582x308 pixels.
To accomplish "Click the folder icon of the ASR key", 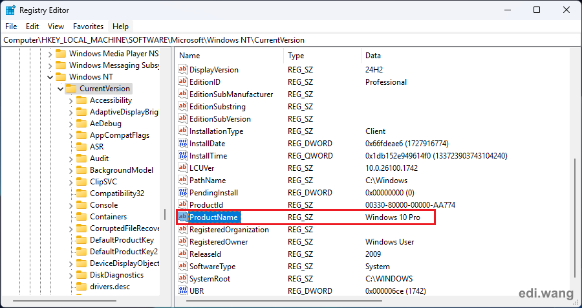I will click(x=81, y=147).
